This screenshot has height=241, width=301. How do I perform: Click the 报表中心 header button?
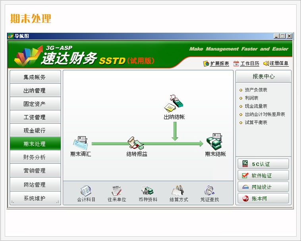pos(263,77)
